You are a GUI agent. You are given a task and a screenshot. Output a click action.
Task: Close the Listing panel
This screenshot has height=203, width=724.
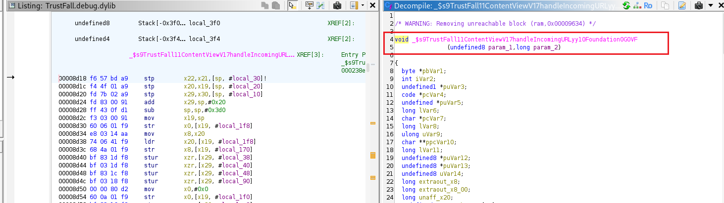click(372, 5)
